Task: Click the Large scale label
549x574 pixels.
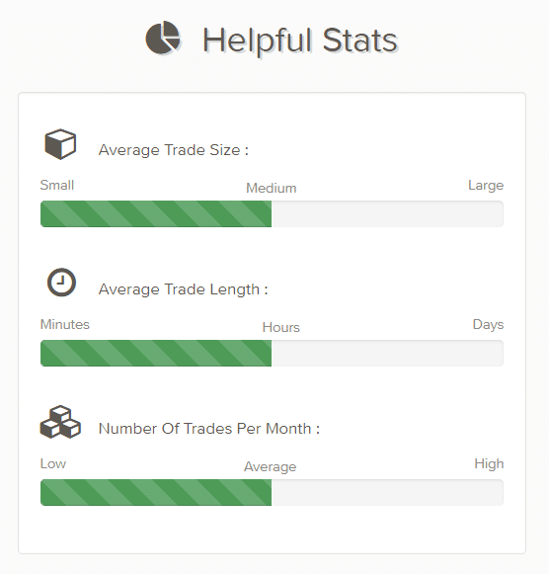Action: pyautogui.click(x=486, y=186)
